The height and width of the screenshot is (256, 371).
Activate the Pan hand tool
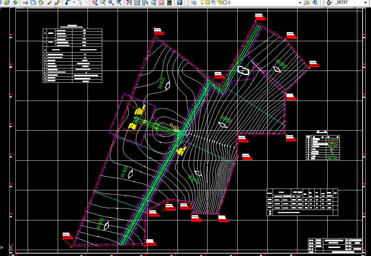click(95, 2)
